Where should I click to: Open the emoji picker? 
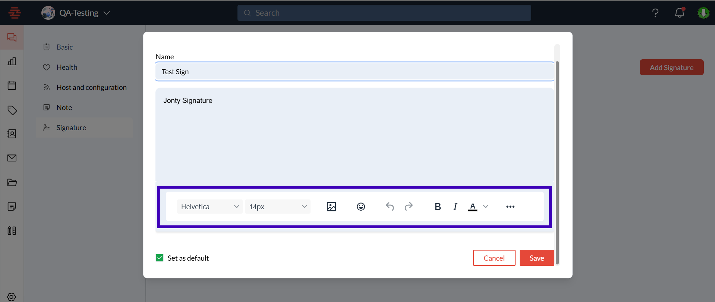(361, 207)
